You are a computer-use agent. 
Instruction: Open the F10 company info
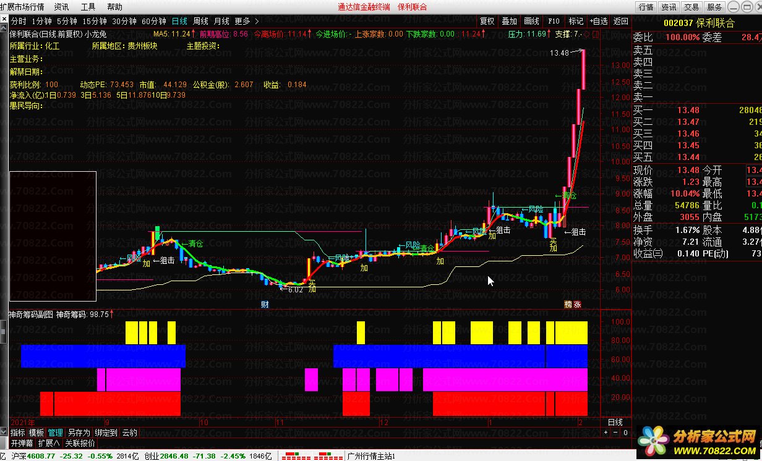[554, 21]
